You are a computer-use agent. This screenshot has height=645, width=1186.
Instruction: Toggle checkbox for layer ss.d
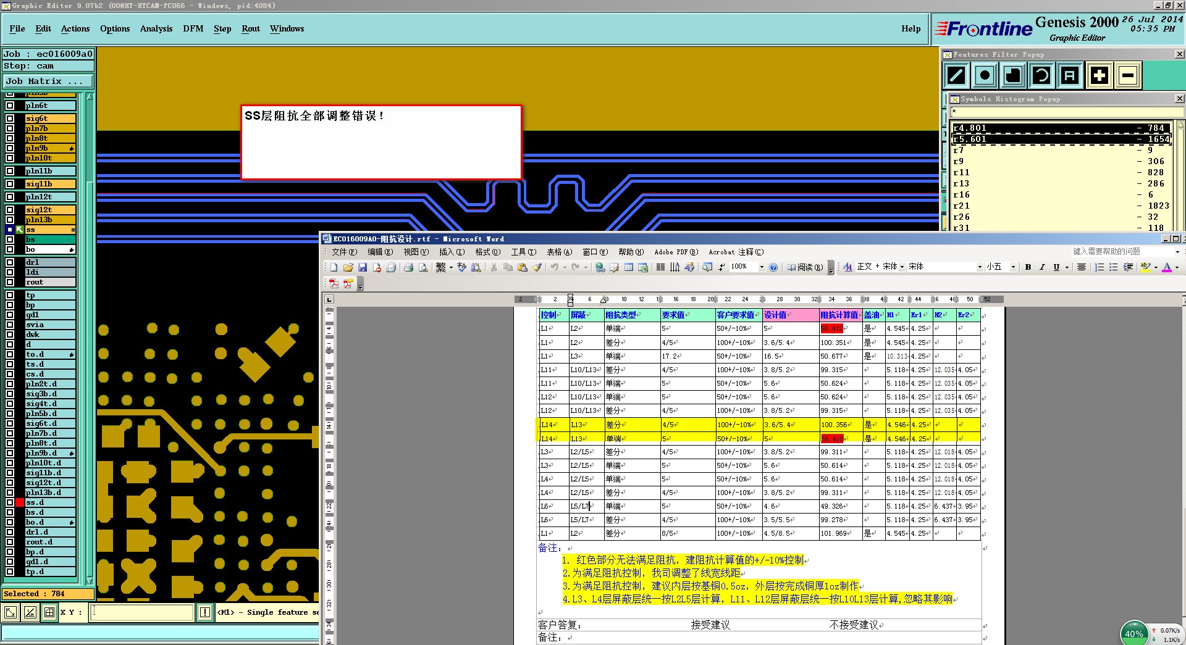(x=10, y=502)
